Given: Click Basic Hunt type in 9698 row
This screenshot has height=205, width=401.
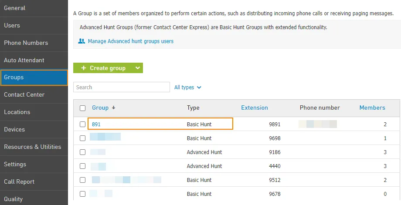Looking at the screenshot, I should pyautogui.click(x=199, y=138).
